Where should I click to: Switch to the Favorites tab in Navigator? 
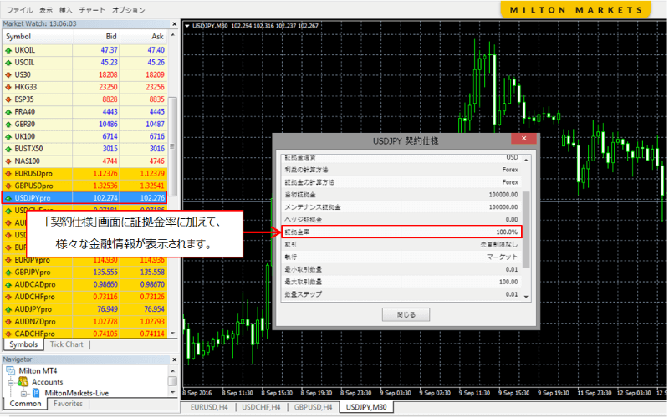[x=68, y=404]
